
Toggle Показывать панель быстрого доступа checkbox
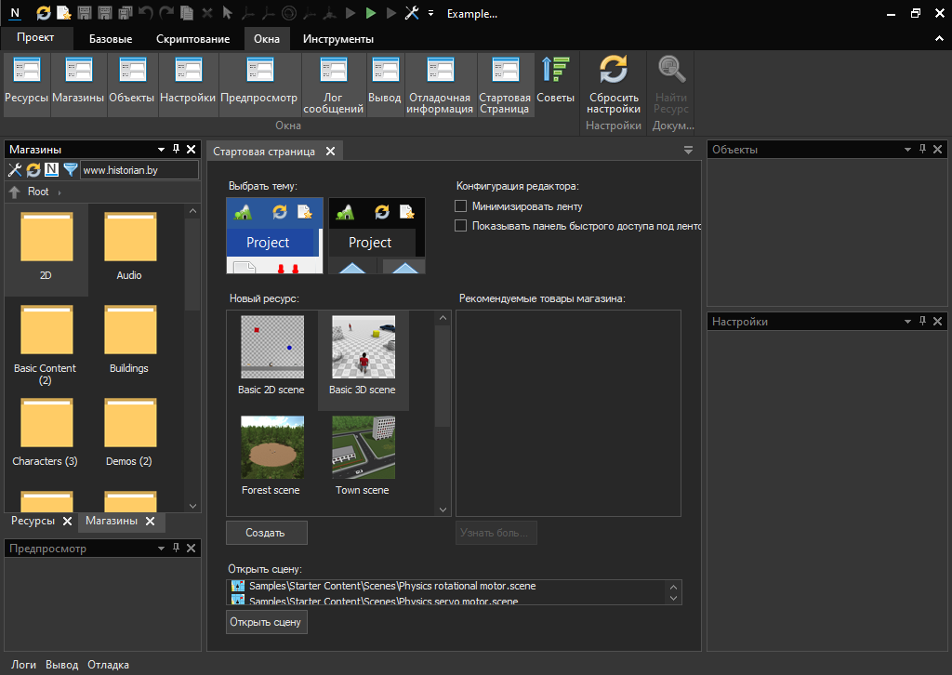(x=460, y=226)
